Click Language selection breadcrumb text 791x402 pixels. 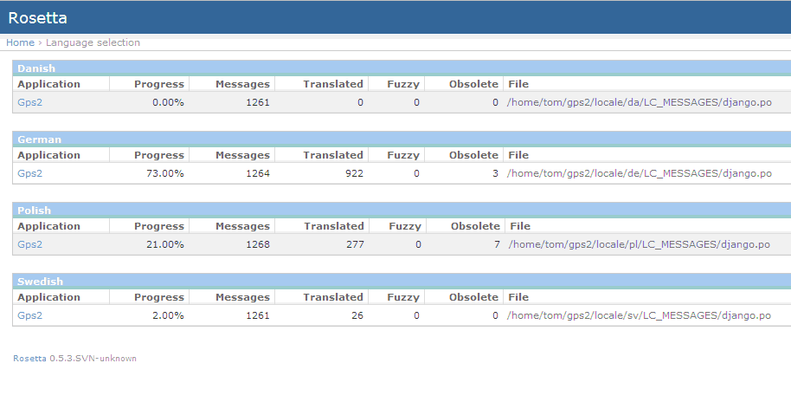[93, 42]
